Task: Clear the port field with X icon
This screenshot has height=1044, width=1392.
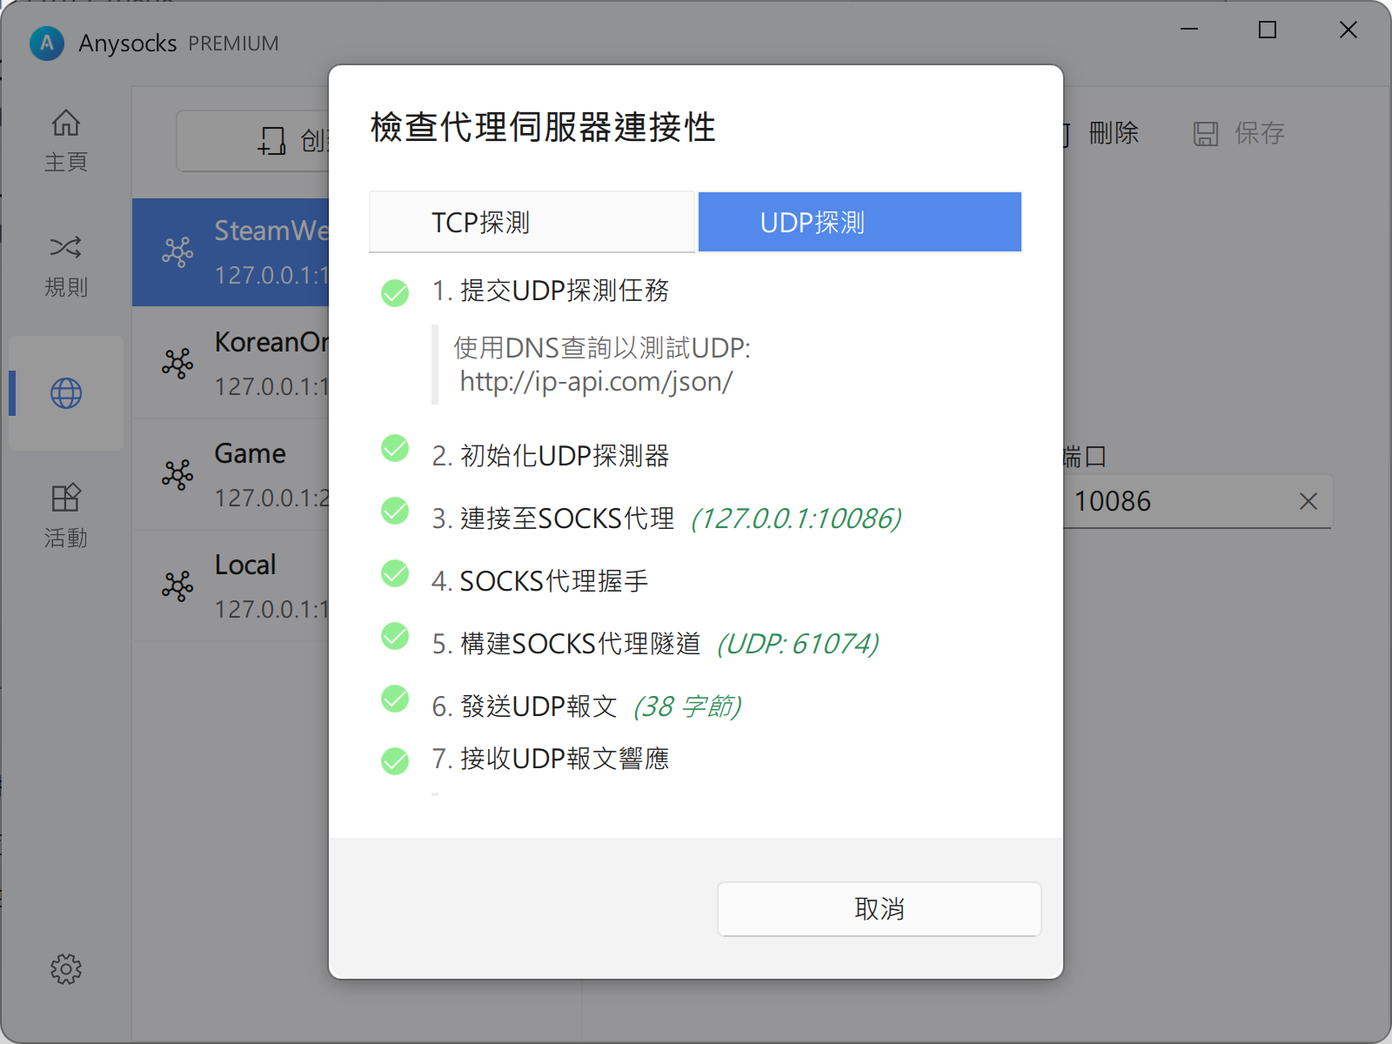Action: pos(1308,501)
